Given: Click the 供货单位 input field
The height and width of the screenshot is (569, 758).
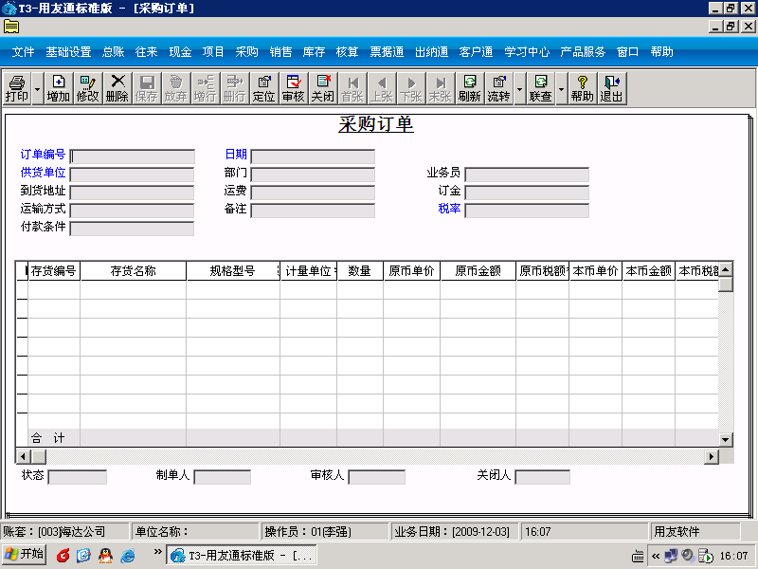Looking at the screenshot, I should [x=132, y=174].
